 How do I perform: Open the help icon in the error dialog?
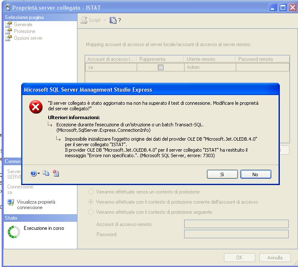[33, 173]
